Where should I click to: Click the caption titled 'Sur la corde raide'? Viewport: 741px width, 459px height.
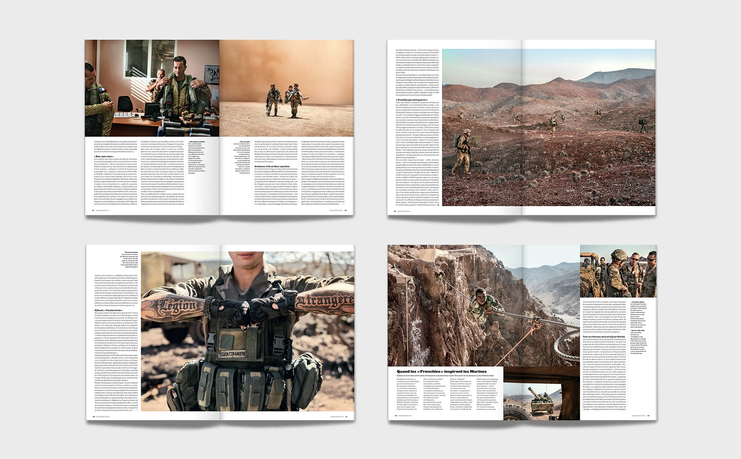639,342
